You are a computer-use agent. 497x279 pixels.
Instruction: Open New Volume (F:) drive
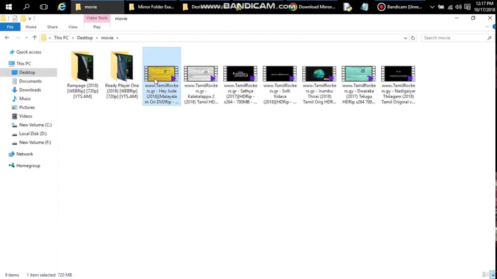point(35,142)
